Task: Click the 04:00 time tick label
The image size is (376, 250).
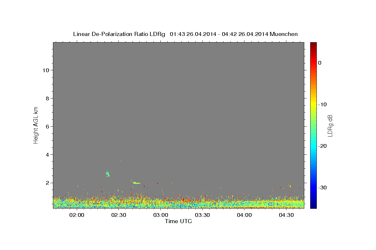Action: click(244, 215)
